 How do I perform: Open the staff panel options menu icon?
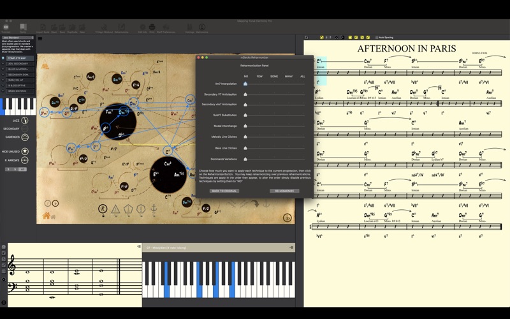(139, 246)
